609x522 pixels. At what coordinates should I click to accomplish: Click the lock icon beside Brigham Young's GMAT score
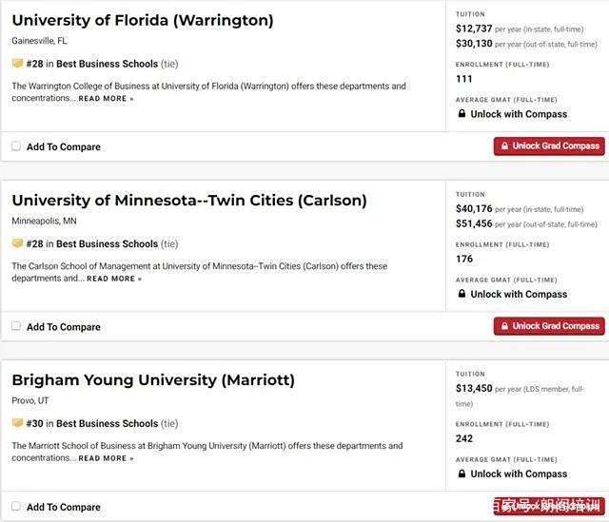pyautogui.click(x=462, y=474)
